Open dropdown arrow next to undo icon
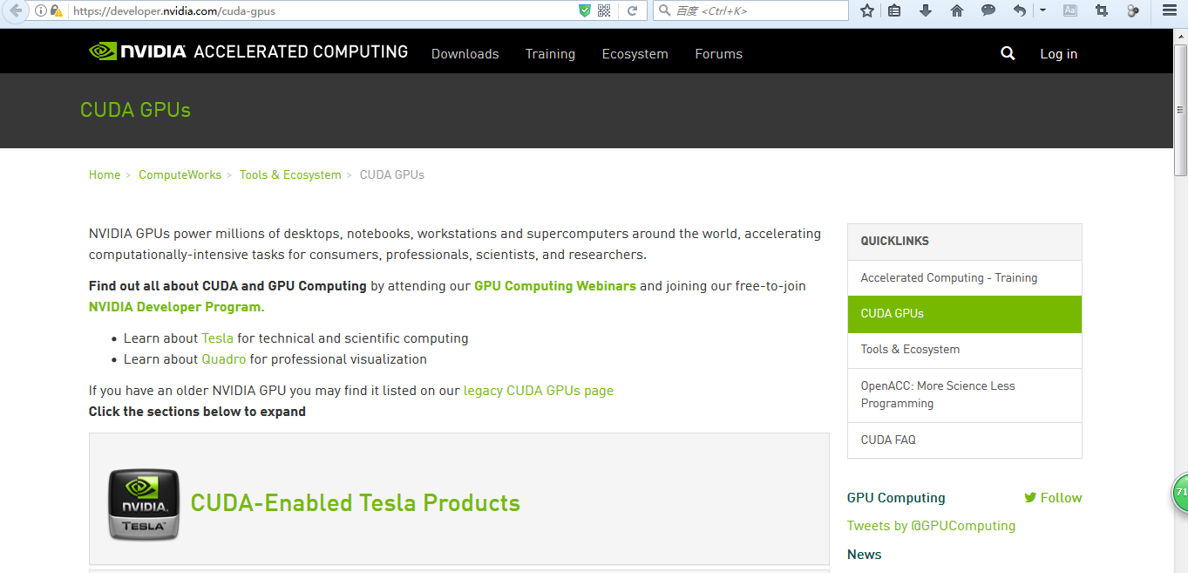Image resolution: width=1188 pixels, height=573 pixels. pyautogui.click(x=1042, y=10)
